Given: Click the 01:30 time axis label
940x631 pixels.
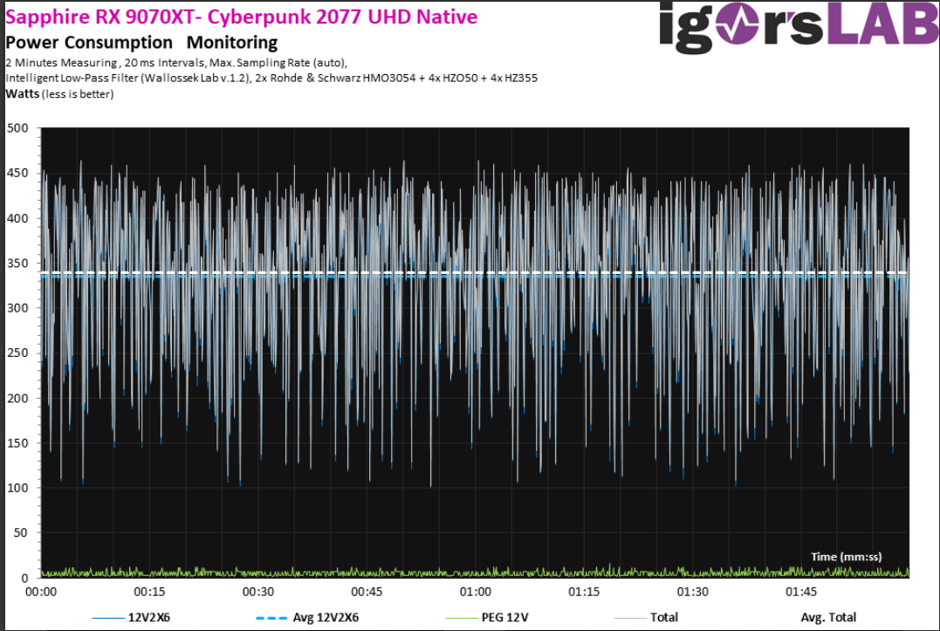Looking at the screenshot, I should tap(692, 592).
